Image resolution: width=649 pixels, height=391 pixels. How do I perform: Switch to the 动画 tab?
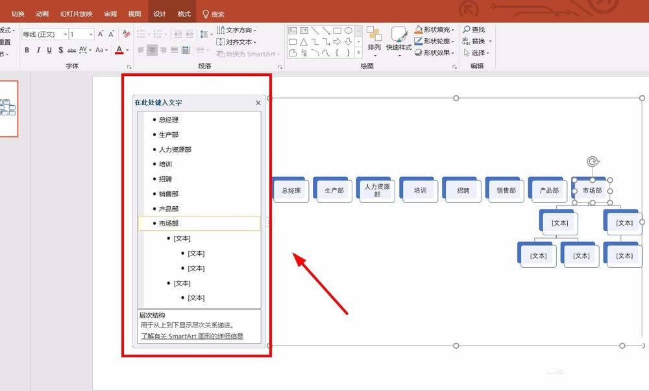[x=42, y=14]
